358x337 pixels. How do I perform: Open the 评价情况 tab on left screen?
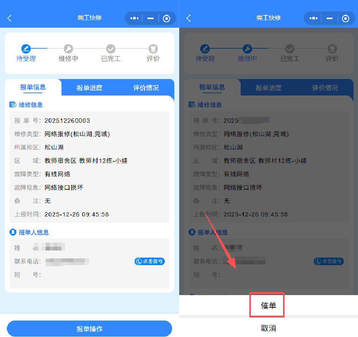click(146, 88)
